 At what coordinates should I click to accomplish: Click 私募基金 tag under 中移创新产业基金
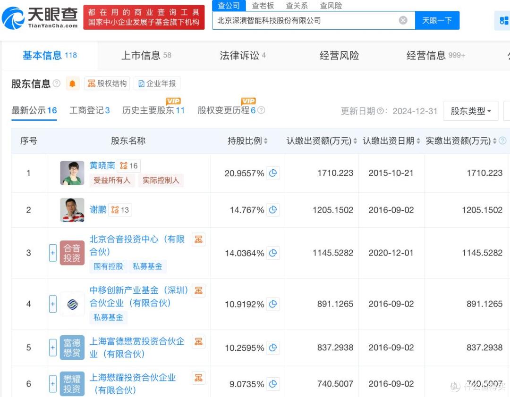(108, 317)
